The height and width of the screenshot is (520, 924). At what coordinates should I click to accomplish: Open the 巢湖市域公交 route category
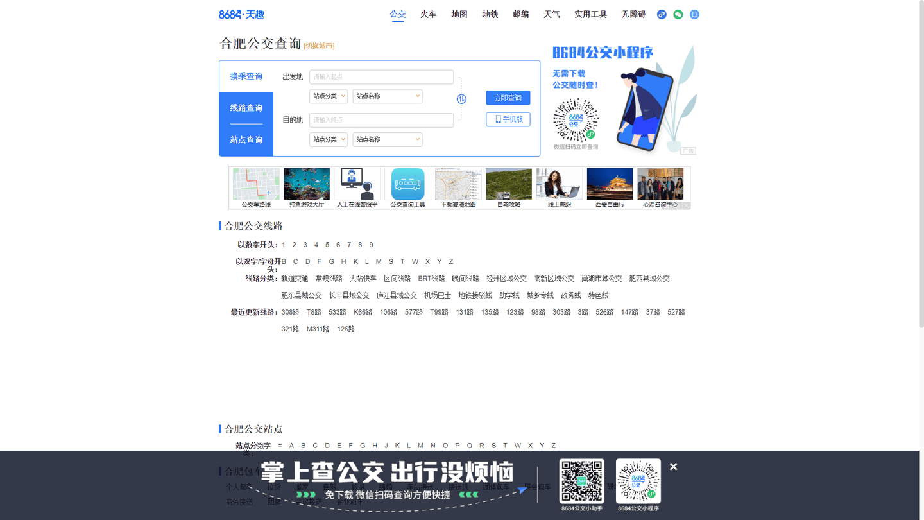click(602, 279)
